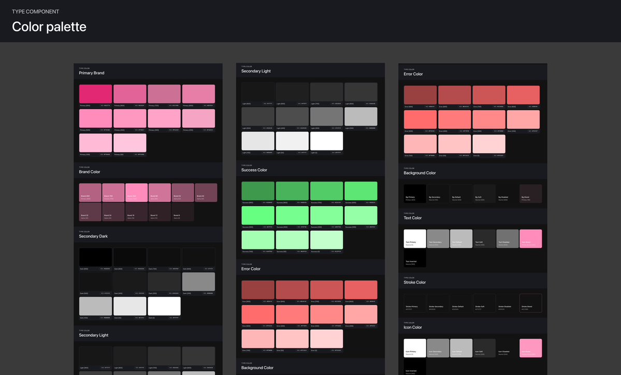Choose the Brand 24 swatch

pyautogui.click(x=113, y=212)
